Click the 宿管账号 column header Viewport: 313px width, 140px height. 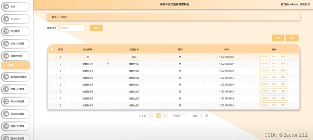tap(88, 50)
